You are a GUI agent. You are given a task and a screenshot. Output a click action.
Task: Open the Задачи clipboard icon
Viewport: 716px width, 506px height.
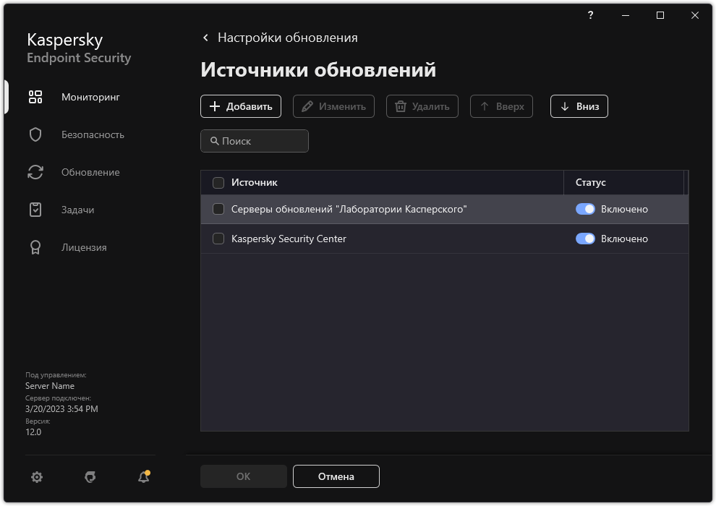(x=35, y=209)
